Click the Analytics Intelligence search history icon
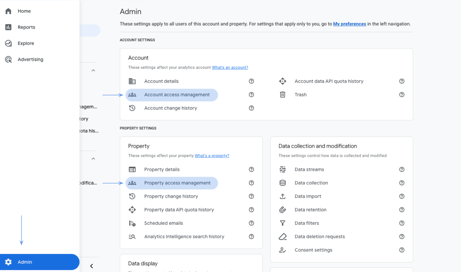461x272 pixels. coord(132,237)
